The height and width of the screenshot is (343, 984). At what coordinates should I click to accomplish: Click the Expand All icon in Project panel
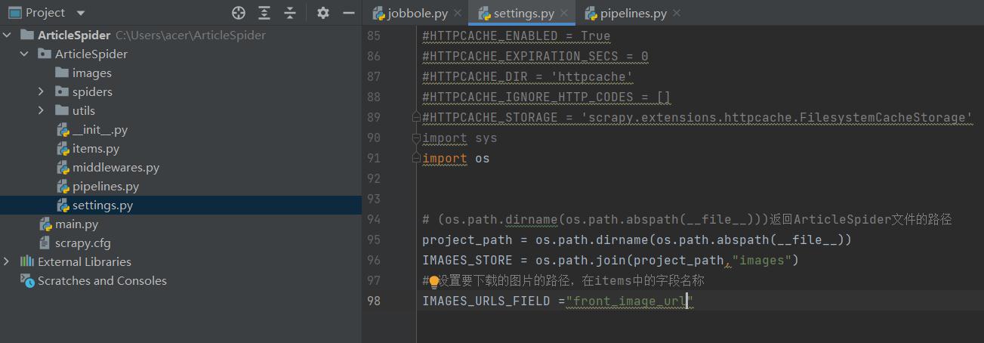pyautogui.click(x=264, y=13)
